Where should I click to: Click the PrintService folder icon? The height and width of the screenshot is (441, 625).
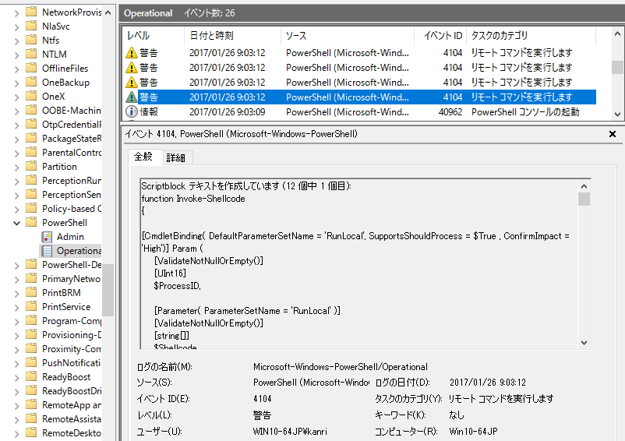[31, 307]
